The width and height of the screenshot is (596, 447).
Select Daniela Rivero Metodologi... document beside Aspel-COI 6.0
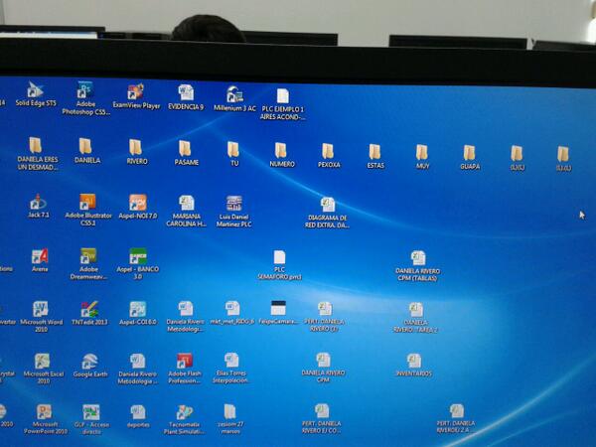pos(186,317)
